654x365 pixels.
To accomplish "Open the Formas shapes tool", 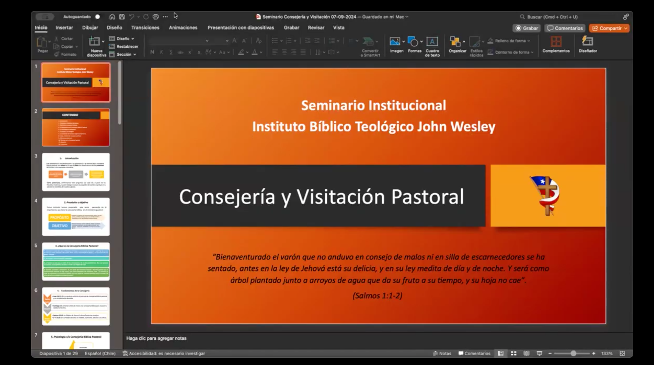I will coord(413,42).
